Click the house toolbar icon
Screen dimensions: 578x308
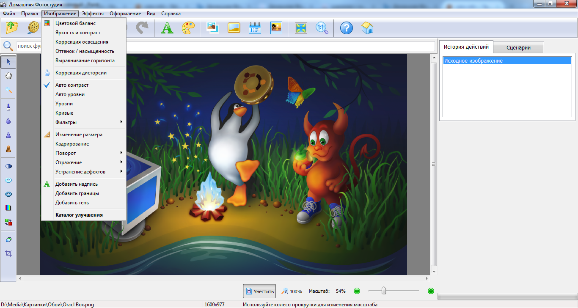pyautogui.click(x=367, y=28)
